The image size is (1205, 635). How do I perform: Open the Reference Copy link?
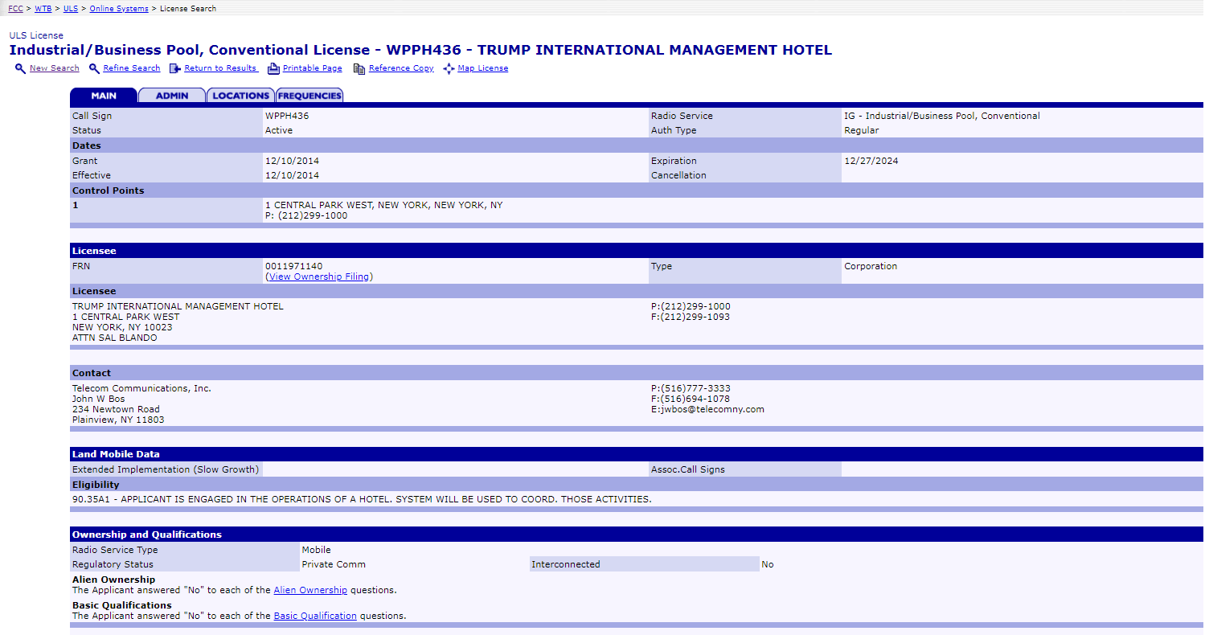401,68
